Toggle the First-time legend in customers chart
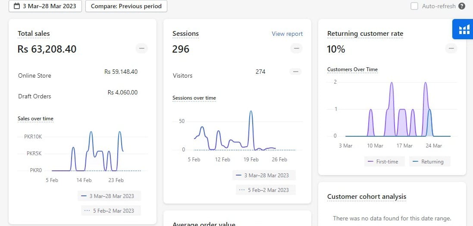473x226 pixels. tap(384, 162)
